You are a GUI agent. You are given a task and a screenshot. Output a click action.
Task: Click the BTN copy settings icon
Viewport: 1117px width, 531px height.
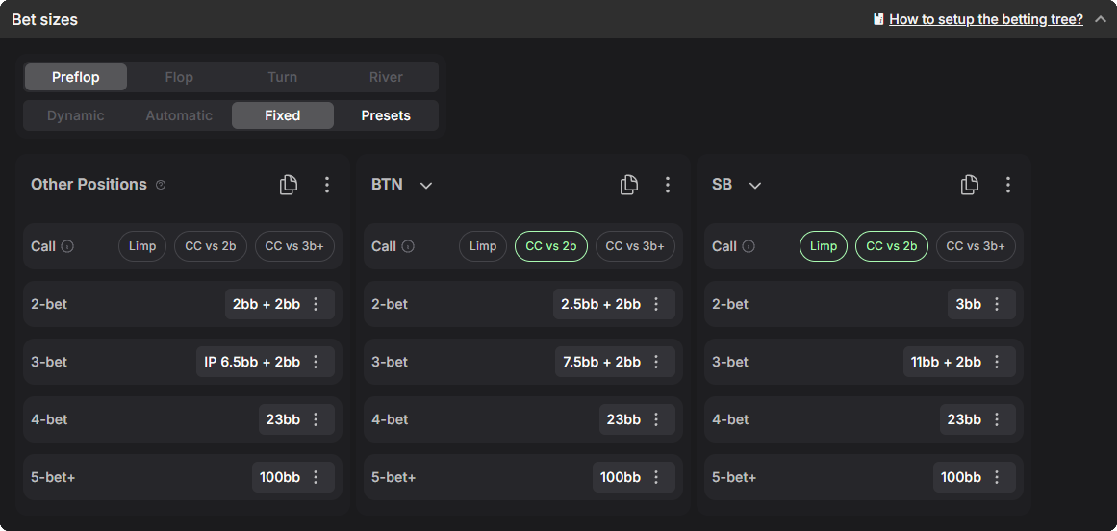(x=629, y=185)
